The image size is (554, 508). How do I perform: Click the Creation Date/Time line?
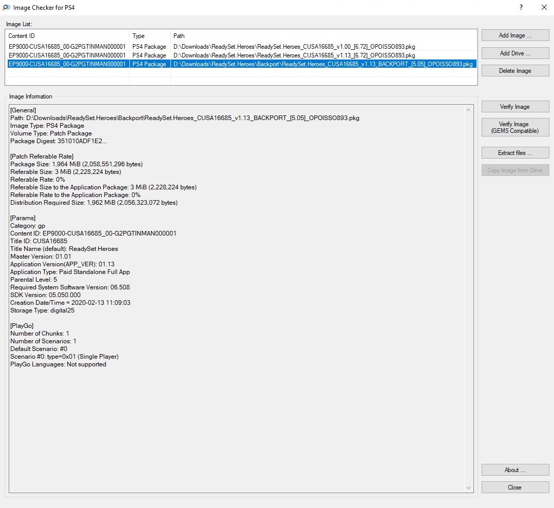70,303
